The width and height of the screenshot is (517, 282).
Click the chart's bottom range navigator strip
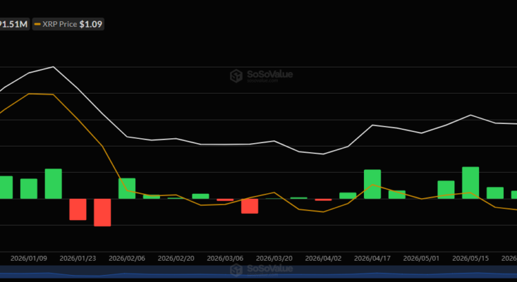click(x=258, y=273)
